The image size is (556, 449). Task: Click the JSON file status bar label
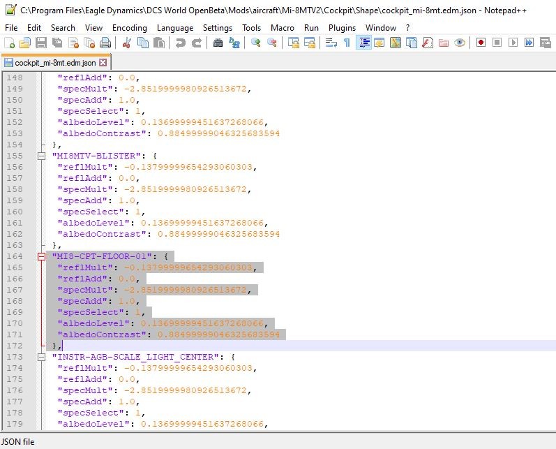[17, 442]
